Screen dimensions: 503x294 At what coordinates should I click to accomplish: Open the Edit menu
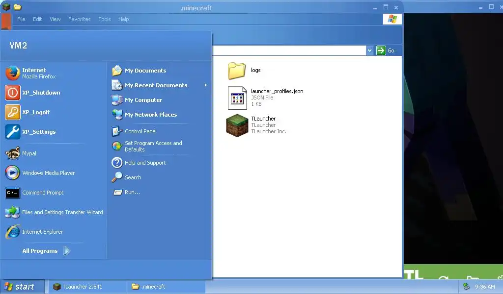click(x=37, y=19)
